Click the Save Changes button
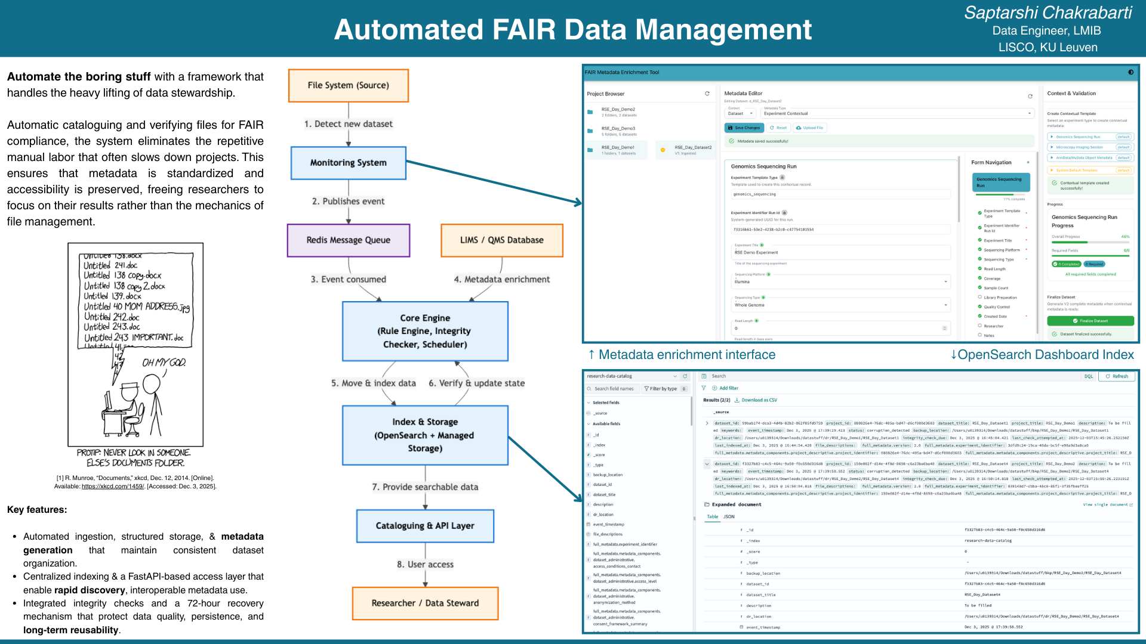 (744, 128)
